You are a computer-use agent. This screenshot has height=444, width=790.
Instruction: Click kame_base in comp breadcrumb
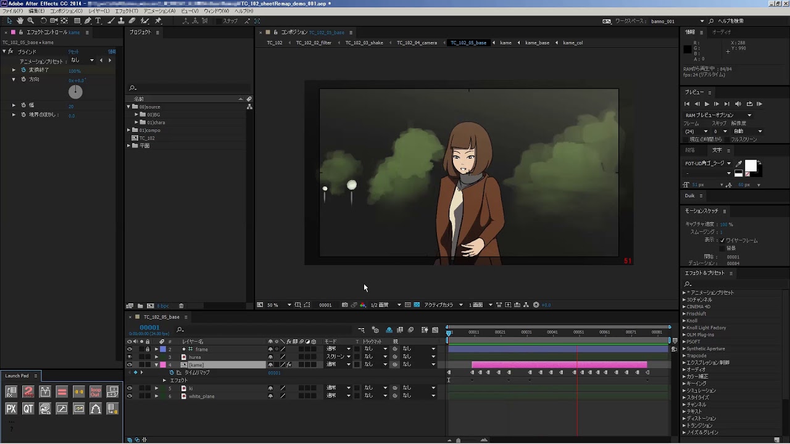coord(537,43)
